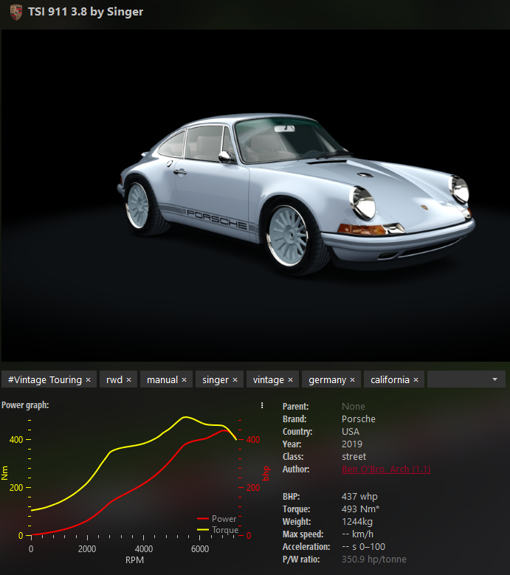Remove the manual tag
The width and height of the screenshot is (510, 575).
tap(184, 380)
